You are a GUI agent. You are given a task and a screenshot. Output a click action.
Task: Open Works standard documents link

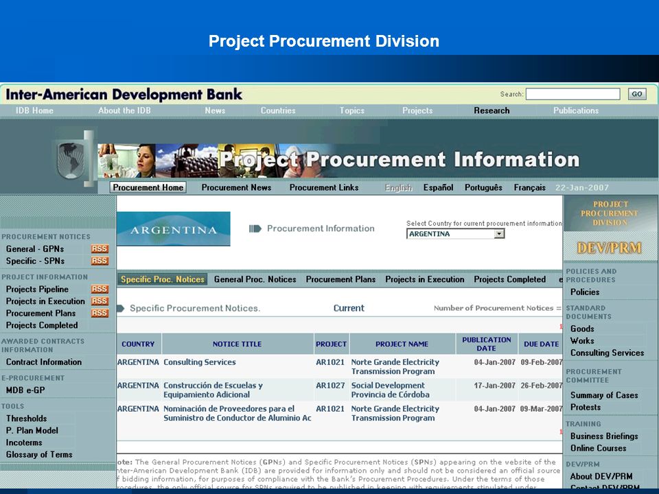[x=582, y=341]
